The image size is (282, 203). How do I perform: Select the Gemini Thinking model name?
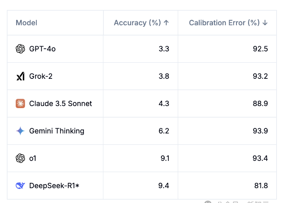[x=57, y=131]
